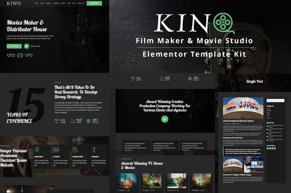The height and width of the screenshot is (193, 291).
Task: Click the trophy icon in the top stats bar
Action: pos(133,79)
